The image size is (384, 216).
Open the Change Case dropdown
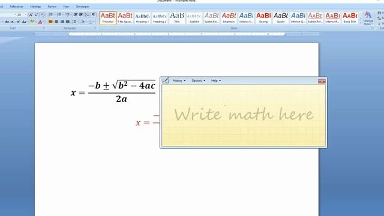point(24,22)
